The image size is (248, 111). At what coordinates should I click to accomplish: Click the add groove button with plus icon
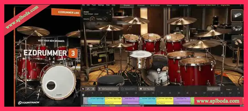108,89
